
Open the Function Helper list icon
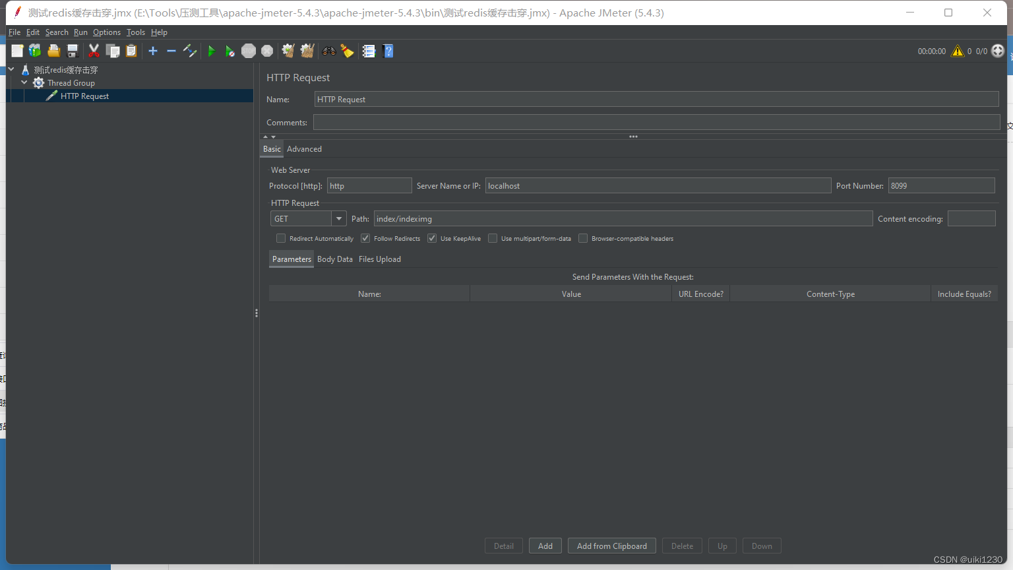[369, 51]
